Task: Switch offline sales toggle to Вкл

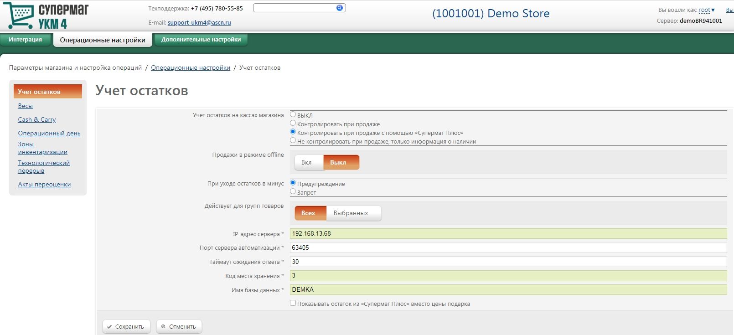Action: [x=309, y=162]
